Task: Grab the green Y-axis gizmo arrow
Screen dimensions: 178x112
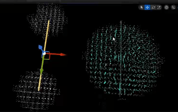Action: [42, 69]
